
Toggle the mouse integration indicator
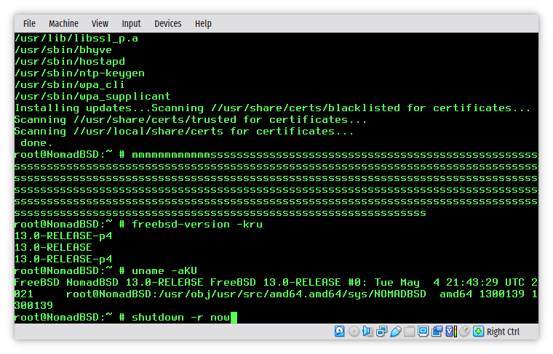tap(464, 331)
